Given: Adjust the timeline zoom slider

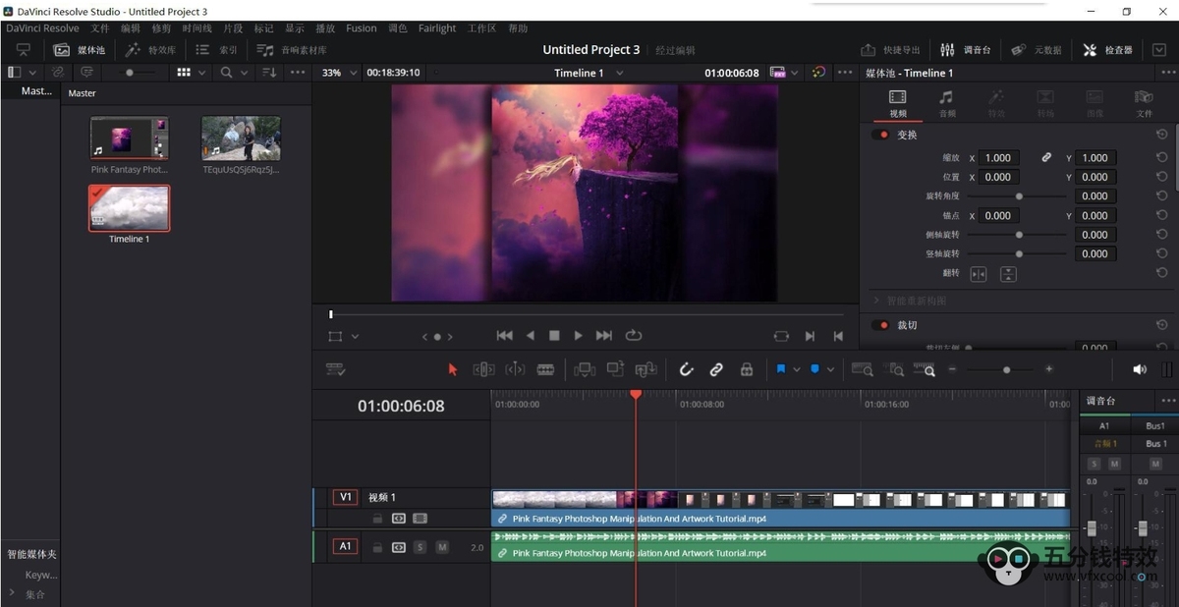Looking at the screenshot, I should click(x=1006, y=369).
